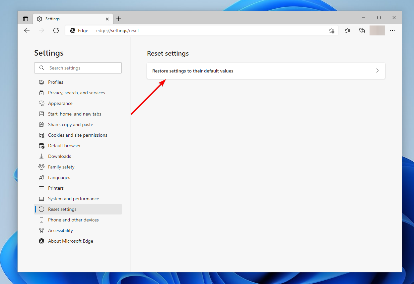
Task: Click Restore settings to their default values
Action: pyautogui.click(x=266, y=71)
